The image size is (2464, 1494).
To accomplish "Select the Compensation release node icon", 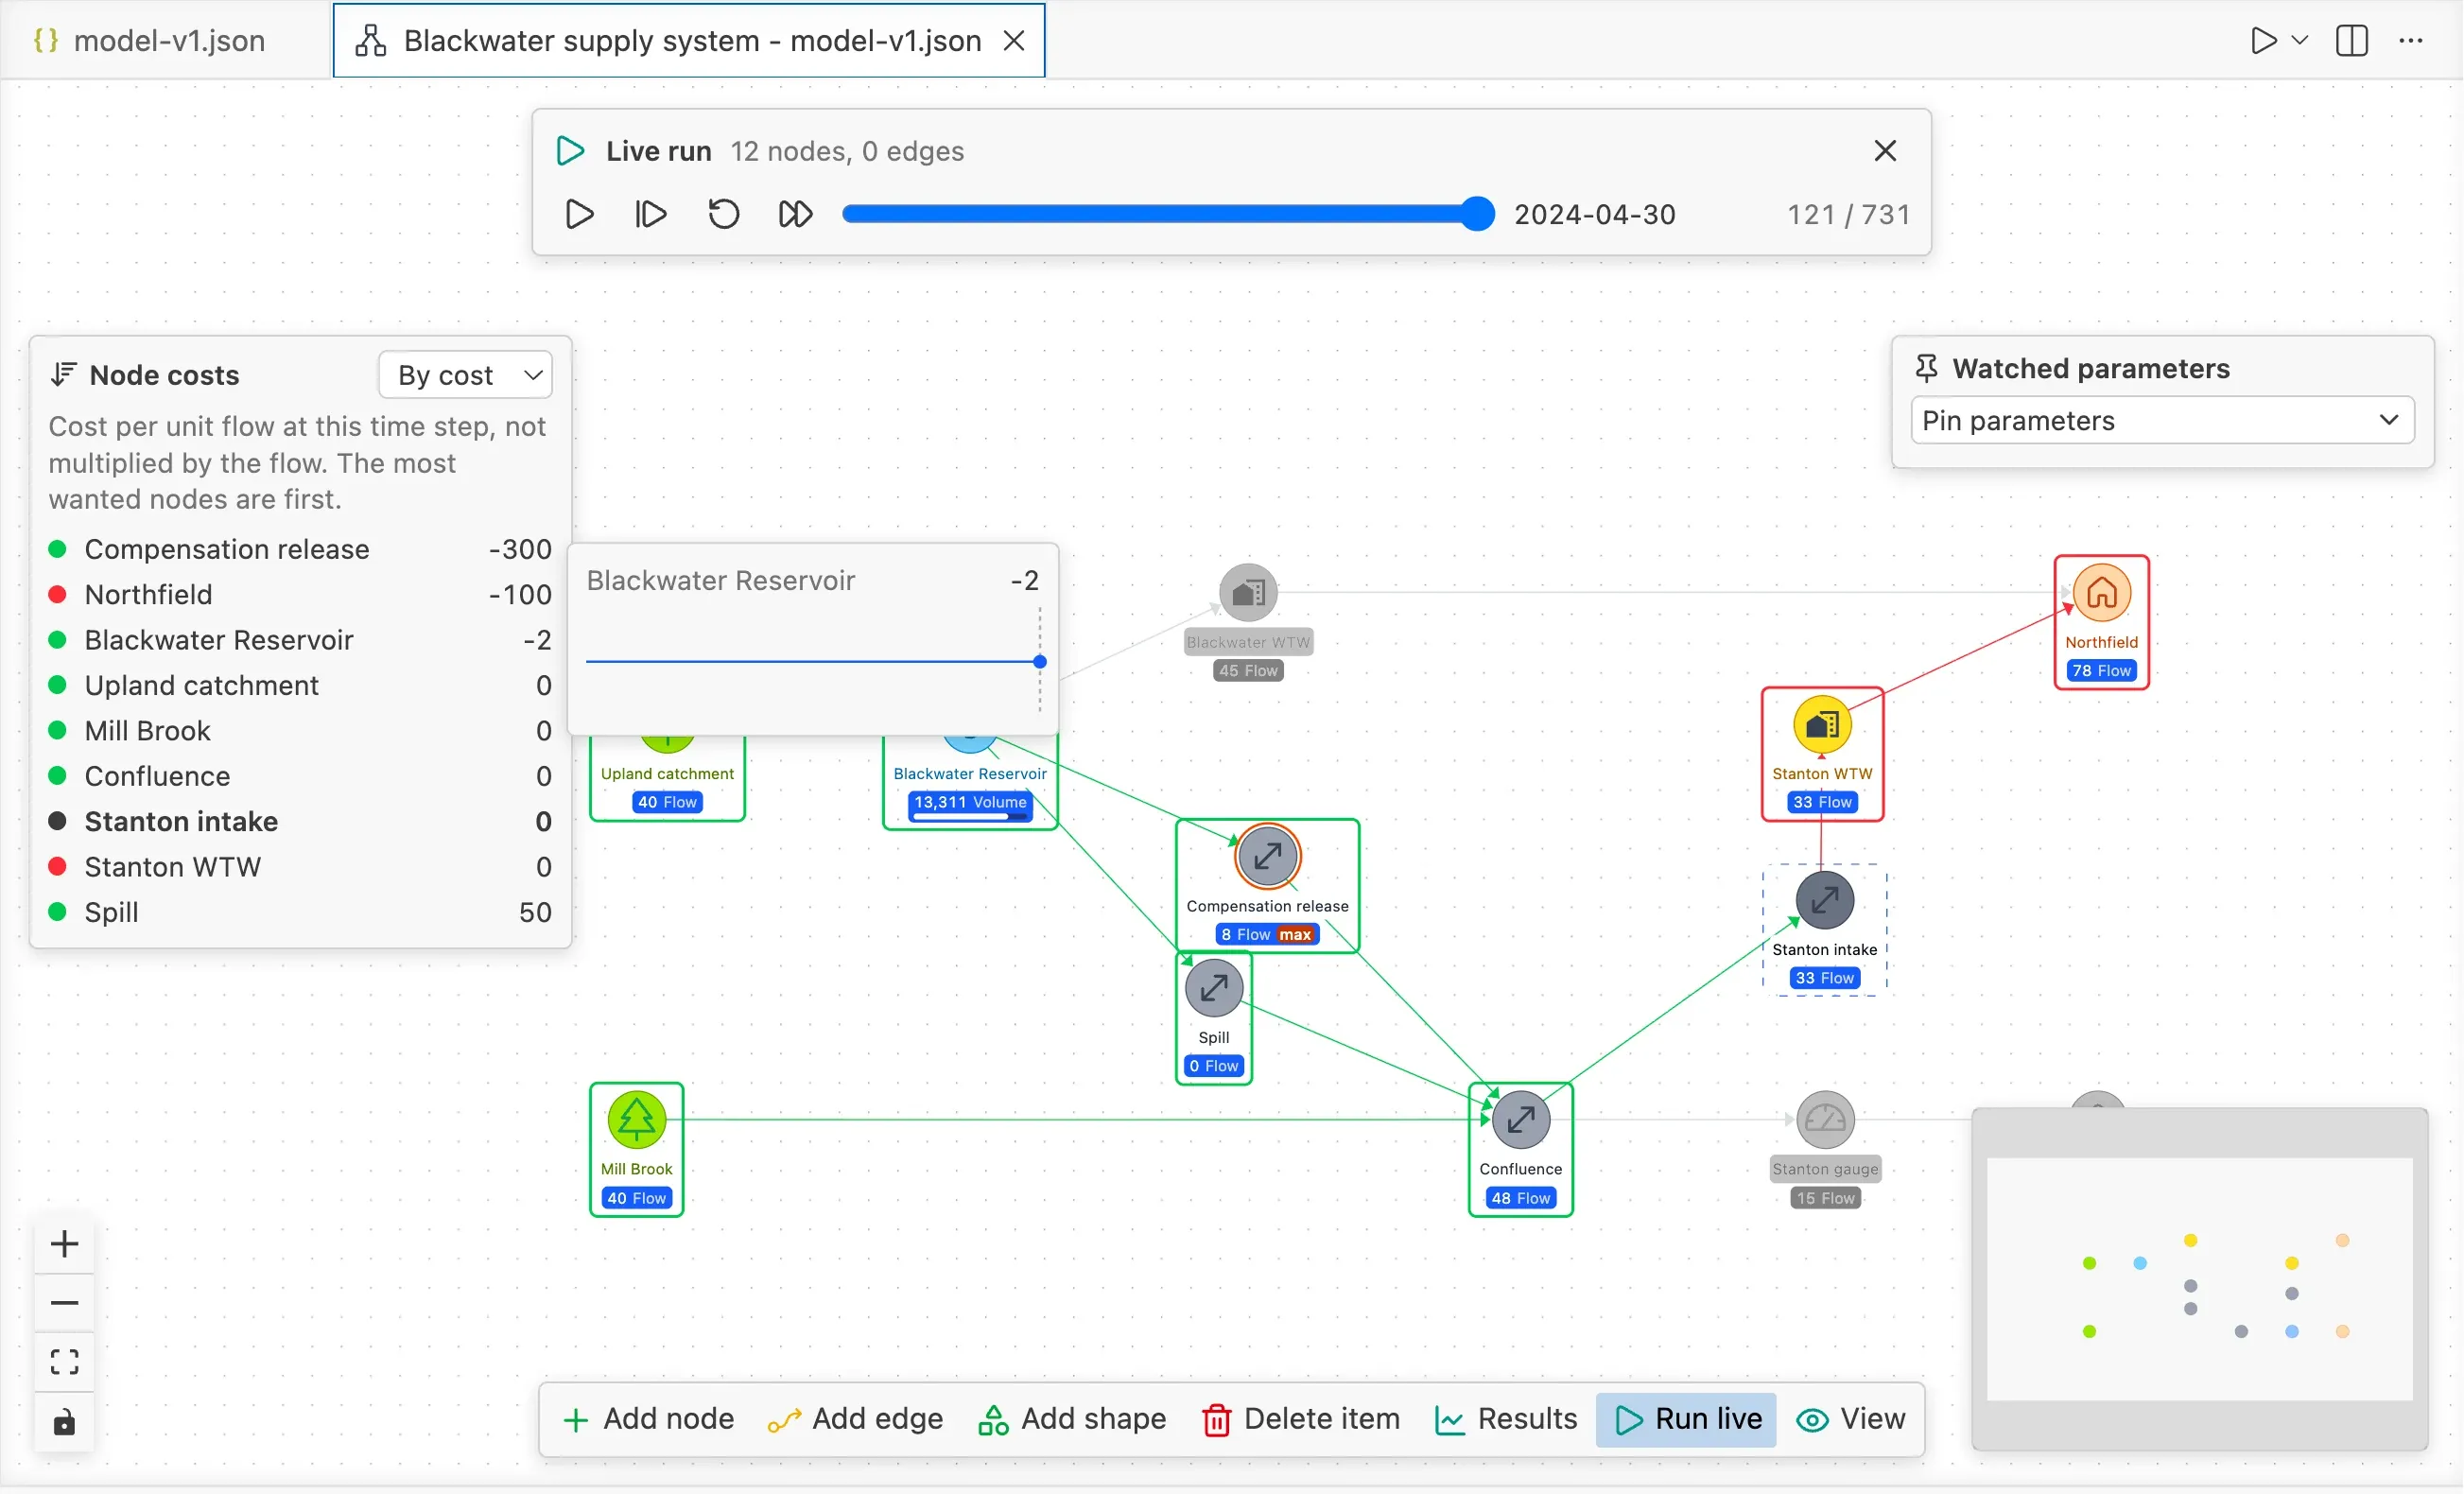I will pyautogui.click(x=1267, y=857).
